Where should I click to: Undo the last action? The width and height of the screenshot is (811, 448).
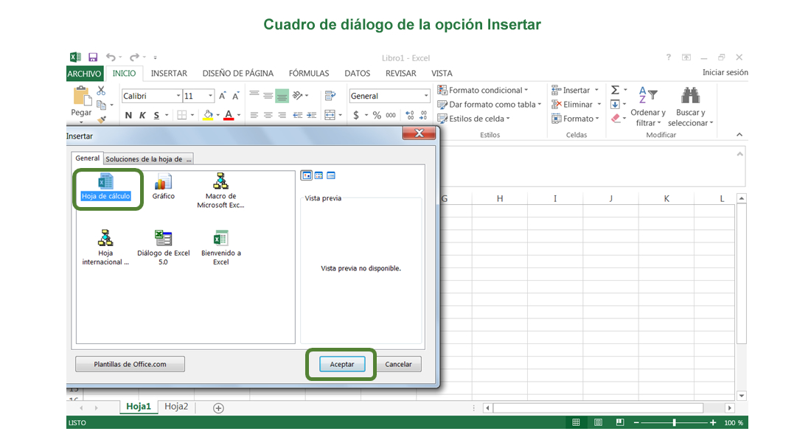111,57
